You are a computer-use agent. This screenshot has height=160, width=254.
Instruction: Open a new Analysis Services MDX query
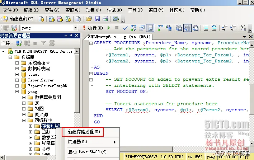(52, 19)
